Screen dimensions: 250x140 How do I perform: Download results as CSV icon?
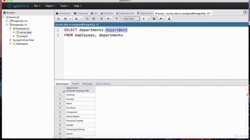tap(169, 19)
